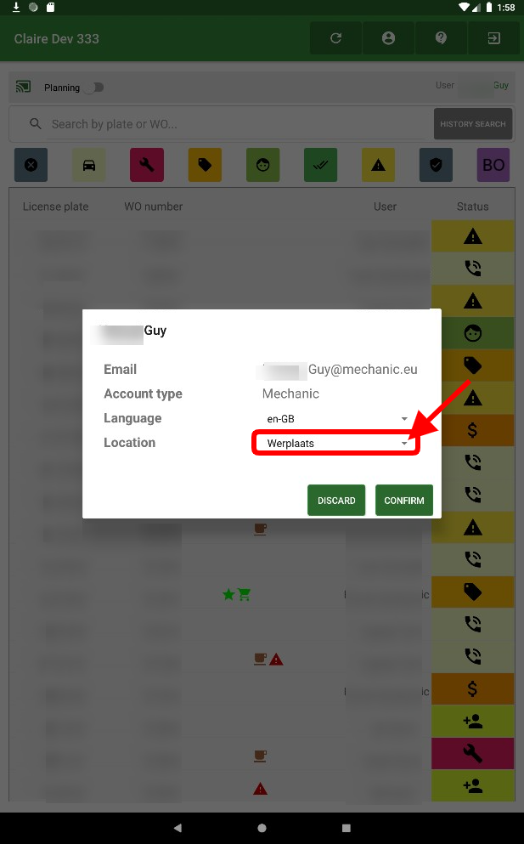The width and height of the screenshot is (524, 844).
Task: Select the car status filter icon
Action: 89,165
